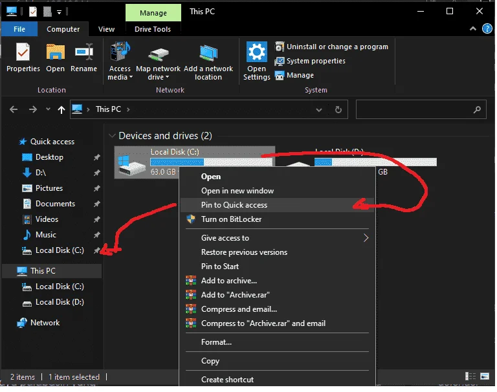
Task: Open pinned Local Disk (C:) under Quick access
Action: point(60,250)
